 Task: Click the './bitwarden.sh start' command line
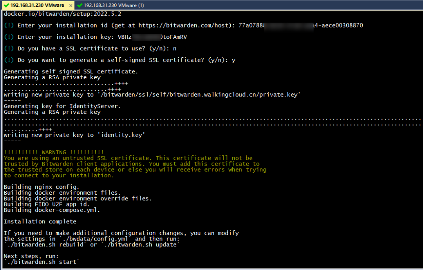click(42, 262)
